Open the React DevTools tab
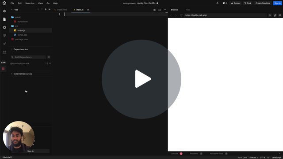 217,154
